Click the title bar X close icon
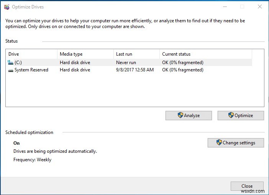269x195 pixels. [260, 7]
